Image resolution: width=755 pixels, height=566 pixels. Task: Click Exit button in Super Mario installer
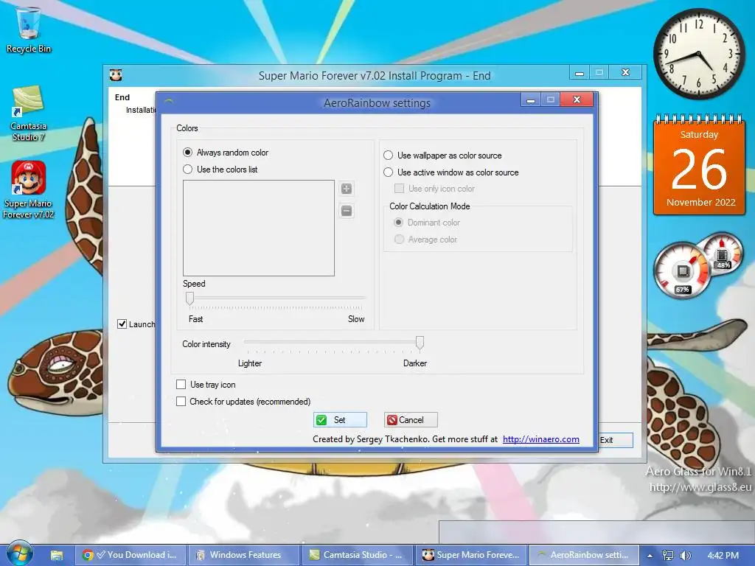click(616, 440)
